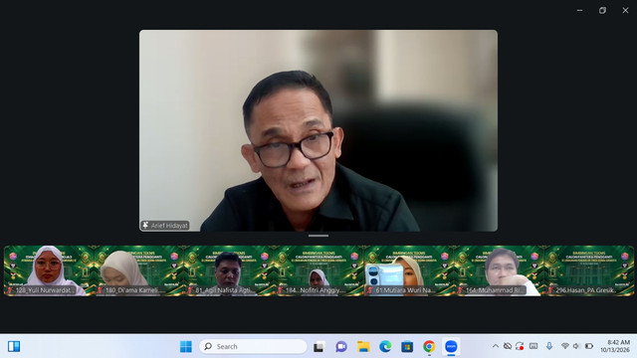
Task: Select 180_Di'ama Kameli participant thumbnail
Action: [x=139, y=270]
